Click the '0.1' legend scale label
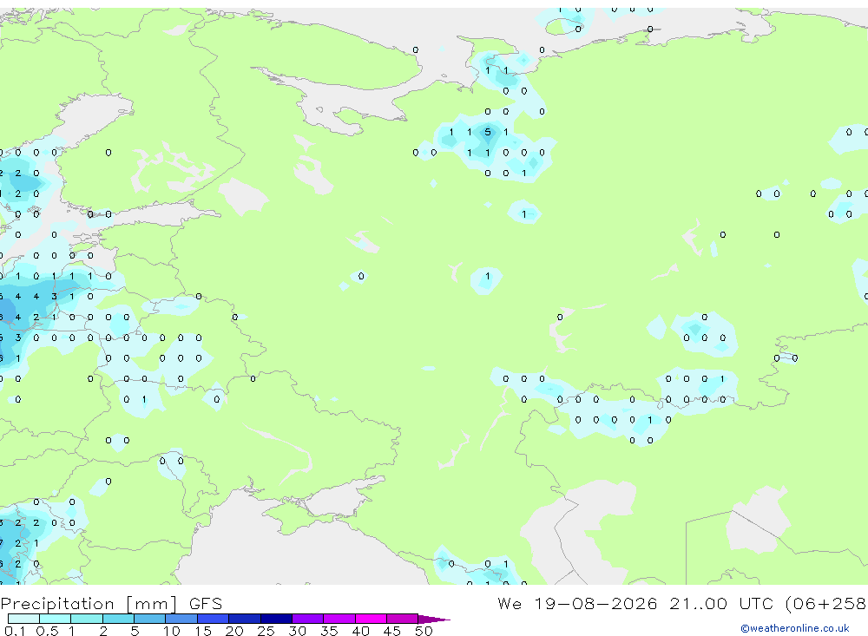Screen dimensions: 868x636 15,631
